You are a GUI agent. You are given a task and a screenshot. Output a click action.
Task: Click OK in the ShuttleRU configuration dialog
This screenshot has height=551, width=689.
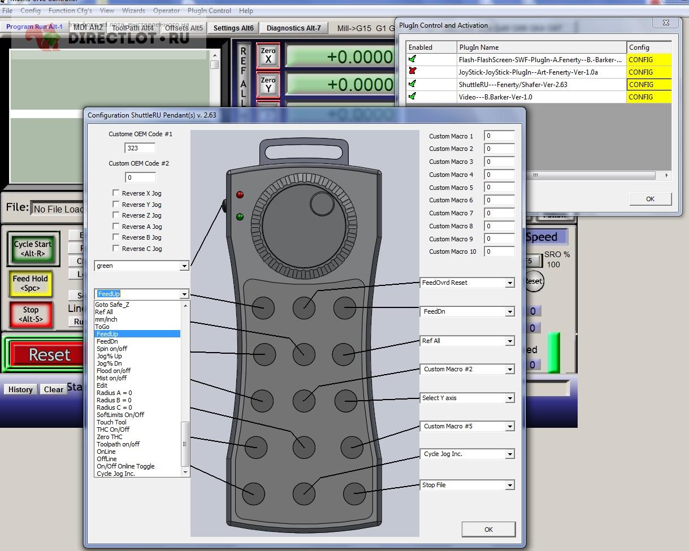(x=488, y=530)
